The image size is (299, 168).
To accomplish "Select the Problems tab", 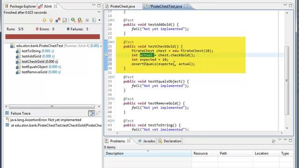I will pos(117,141).
